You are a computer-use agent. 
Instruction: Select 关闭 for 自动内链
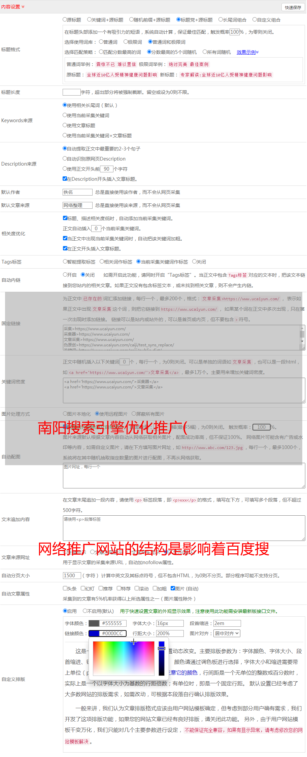pos(83,275)
